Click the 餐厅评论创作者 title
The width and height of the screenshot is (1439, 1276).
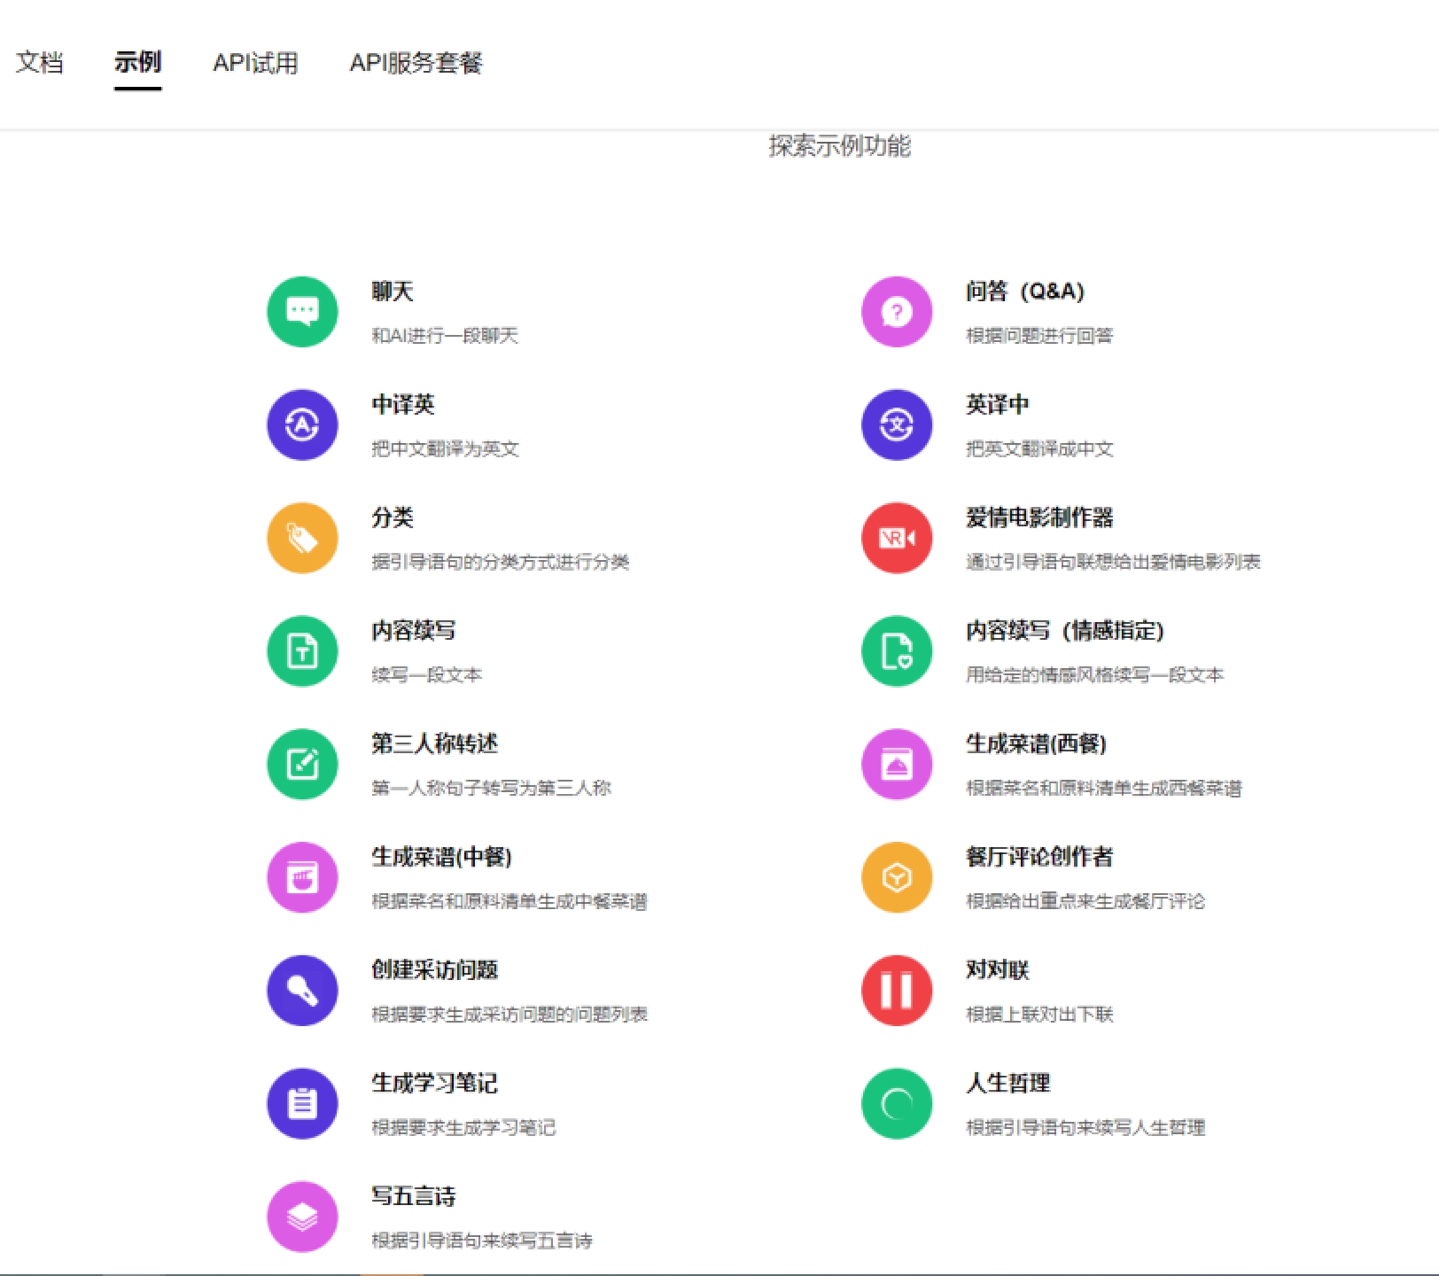[1039, 857]
